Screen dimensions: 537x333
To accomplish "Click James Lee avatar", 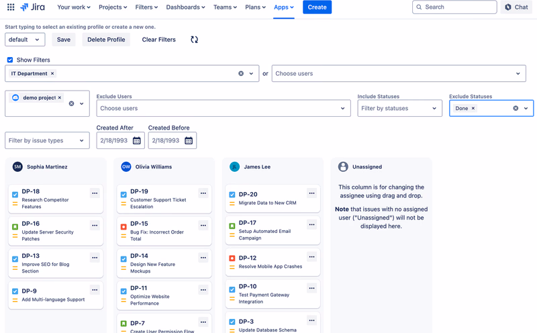I will 234,167.
